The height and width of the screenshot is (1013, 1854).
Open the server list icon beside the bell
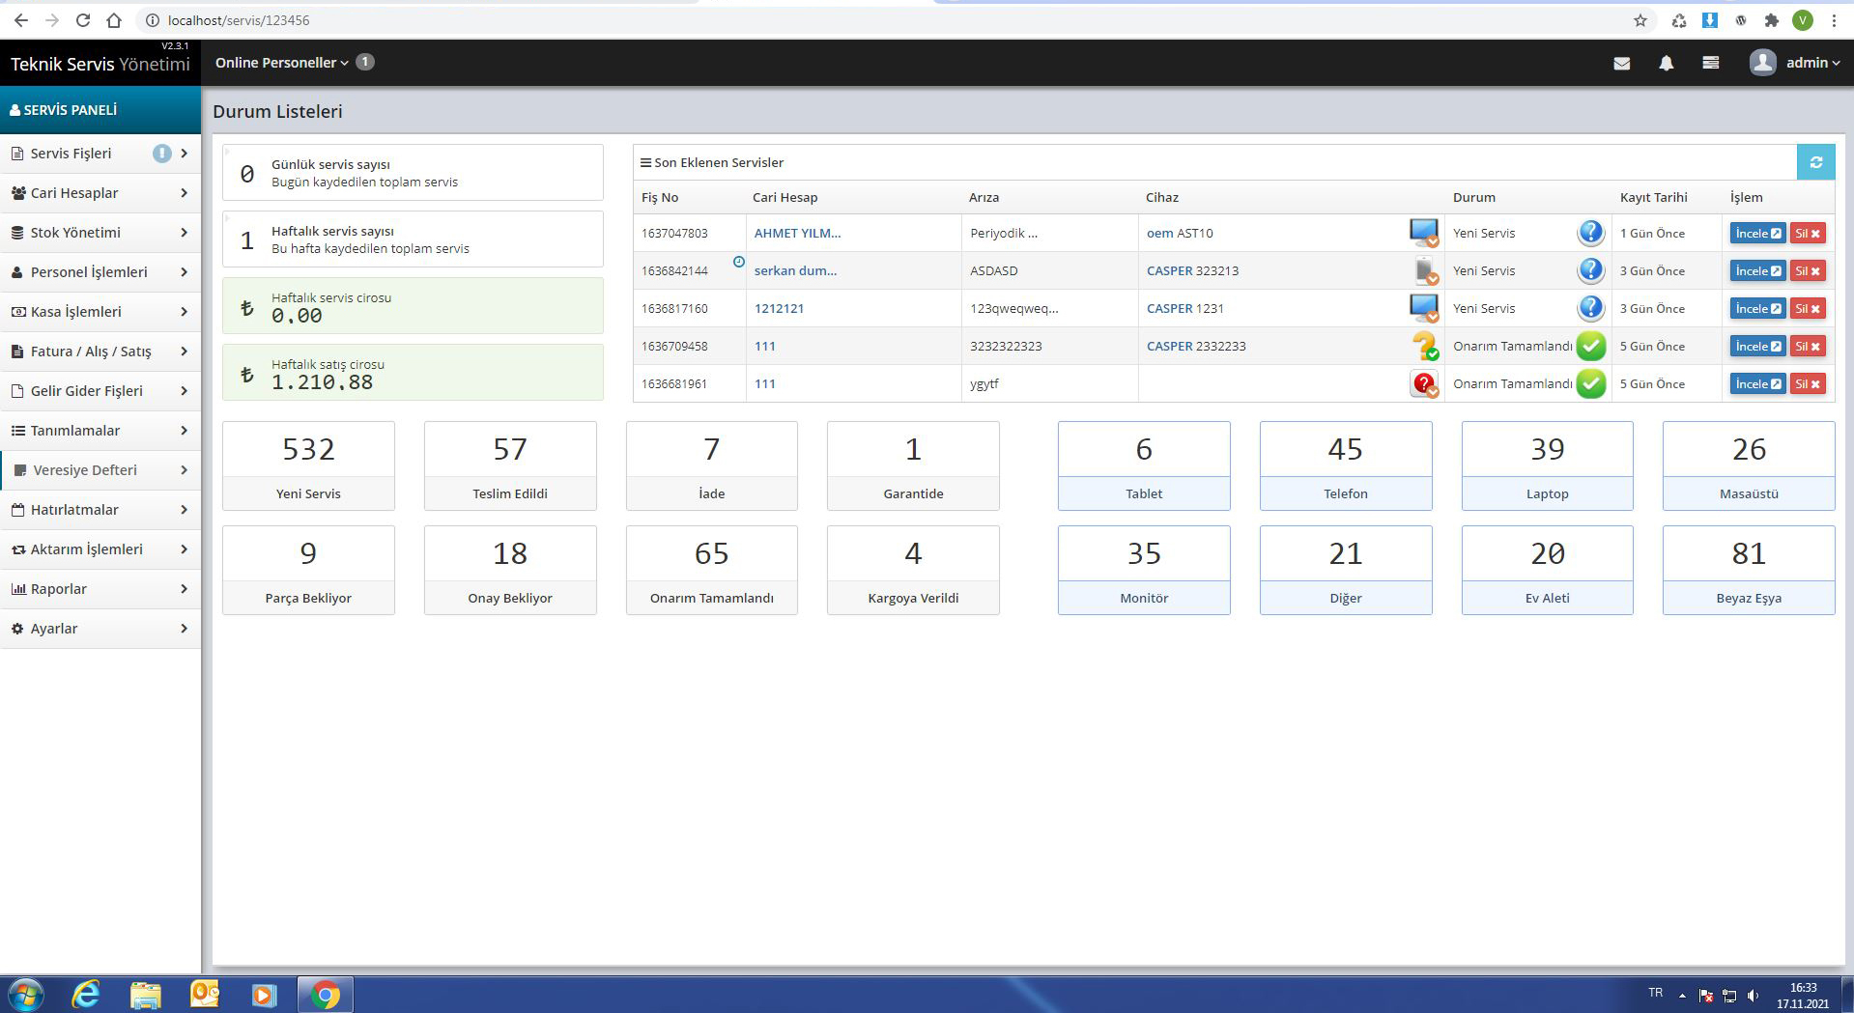[1710, 64]
